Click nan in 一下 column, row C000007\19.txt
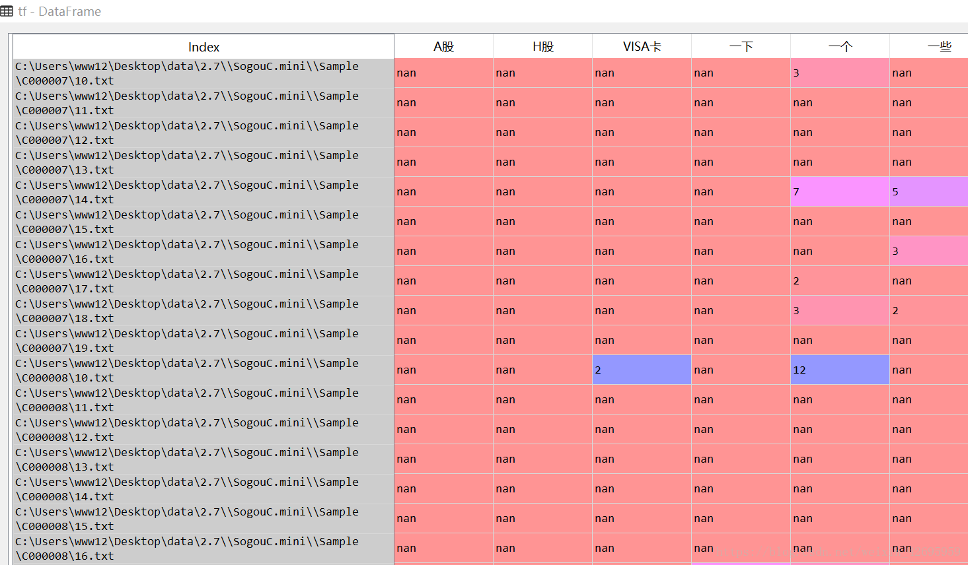The image size is (968, 565). (741, 341)
